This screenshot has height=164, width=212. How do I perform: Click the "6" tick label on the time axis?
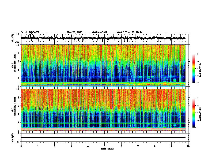121,146
